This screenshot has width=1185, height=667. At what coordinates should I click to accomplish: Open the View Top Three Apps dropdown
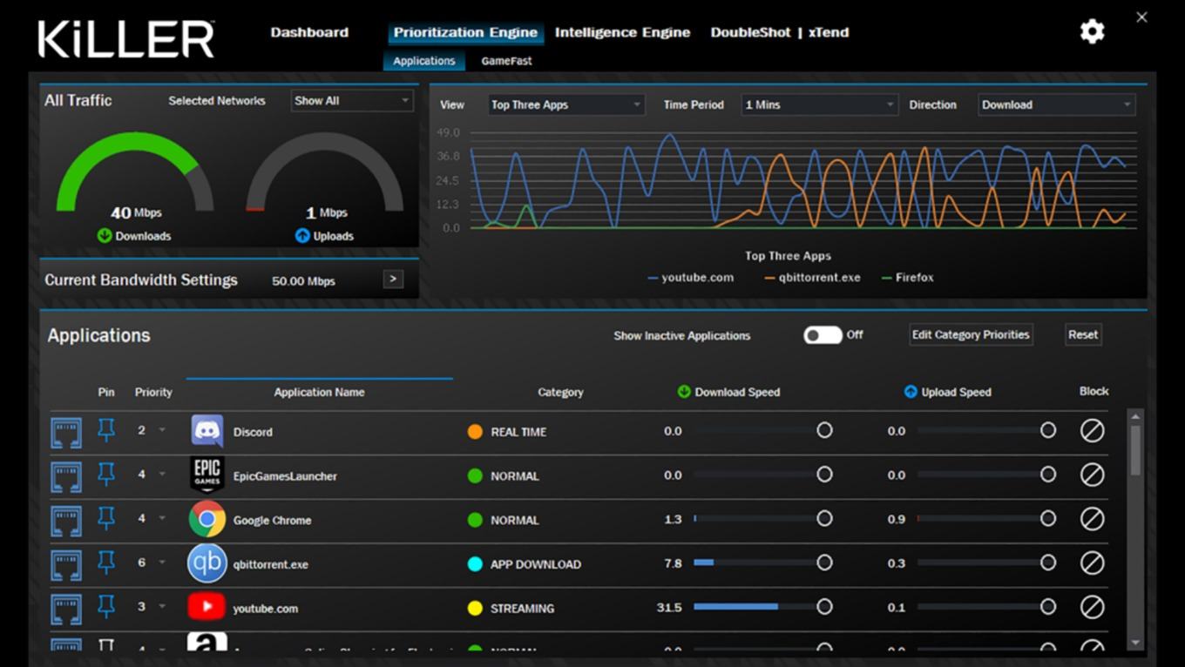[x=566, y=104]
